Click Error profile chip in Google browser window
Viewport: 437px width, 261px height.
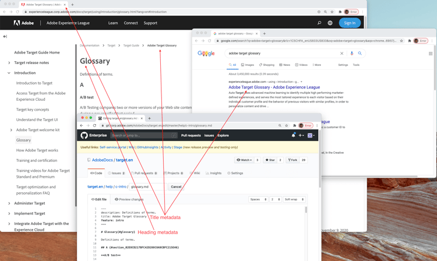(421, 41)
